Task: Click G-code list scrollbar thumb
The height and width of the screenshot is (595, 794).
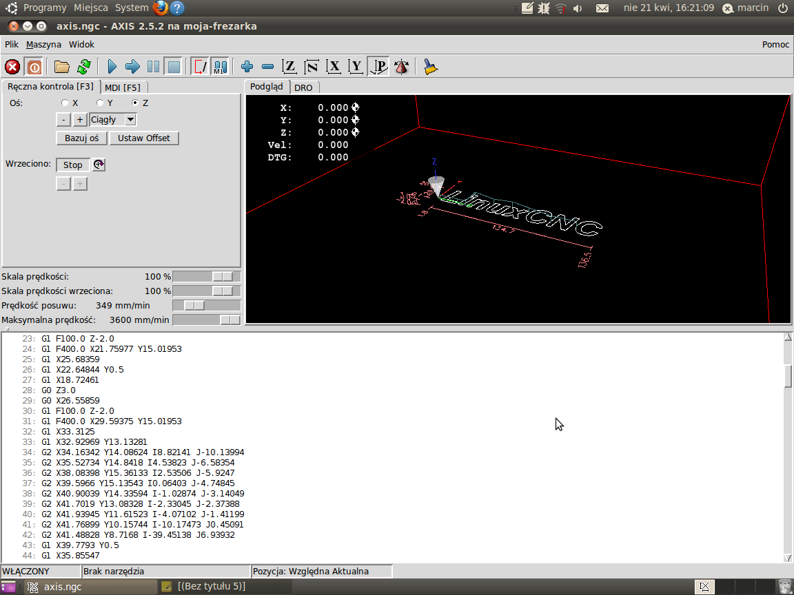Action: [x=787, y=376]
